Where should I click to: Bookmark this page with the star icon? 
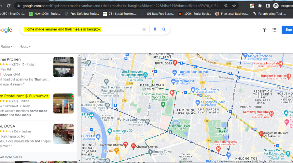(x=234, y=6)
